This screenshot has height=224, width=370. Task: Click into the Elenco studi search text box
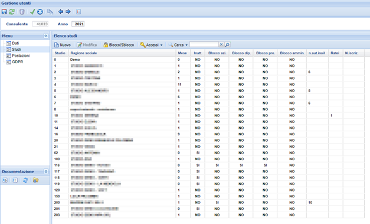(x=204, y=44)
